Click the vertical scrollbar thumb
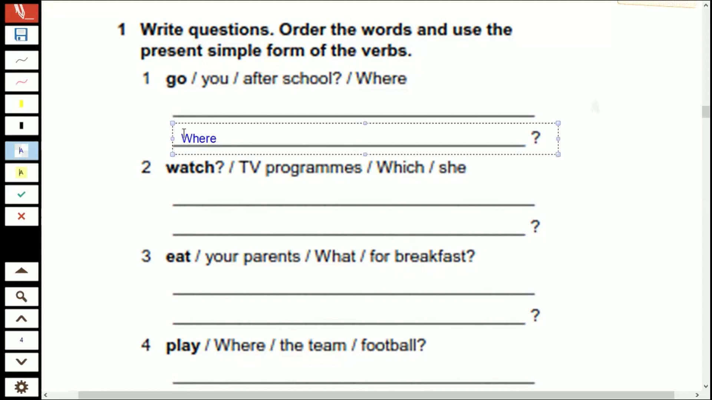712x400 pixels. click(x=706, y=111)
